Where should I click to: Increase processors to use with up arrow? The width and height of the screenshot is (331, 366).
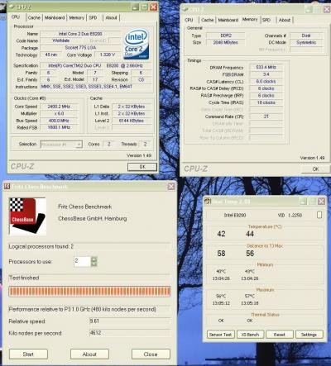pyautogui.click(x=94, y=259)
